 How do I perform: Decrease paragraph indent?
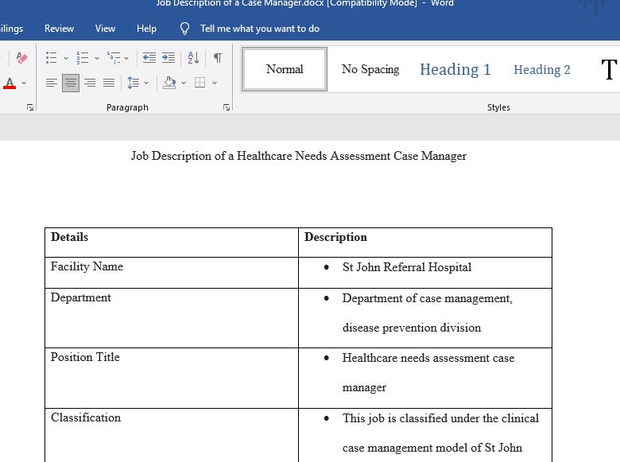[x=149, y=58]
